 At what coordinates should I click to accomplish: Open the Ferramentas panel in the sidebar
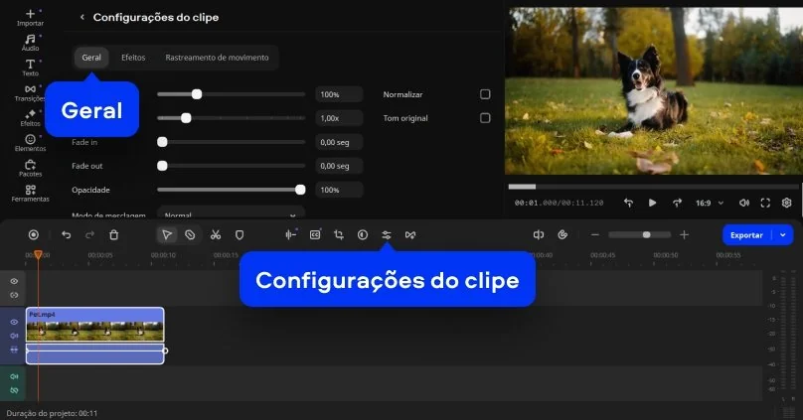(30, 193)
